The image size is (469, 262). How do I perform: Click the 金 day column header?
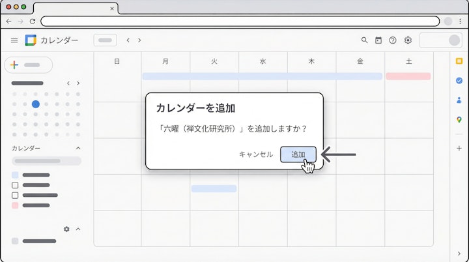[360, 61]
